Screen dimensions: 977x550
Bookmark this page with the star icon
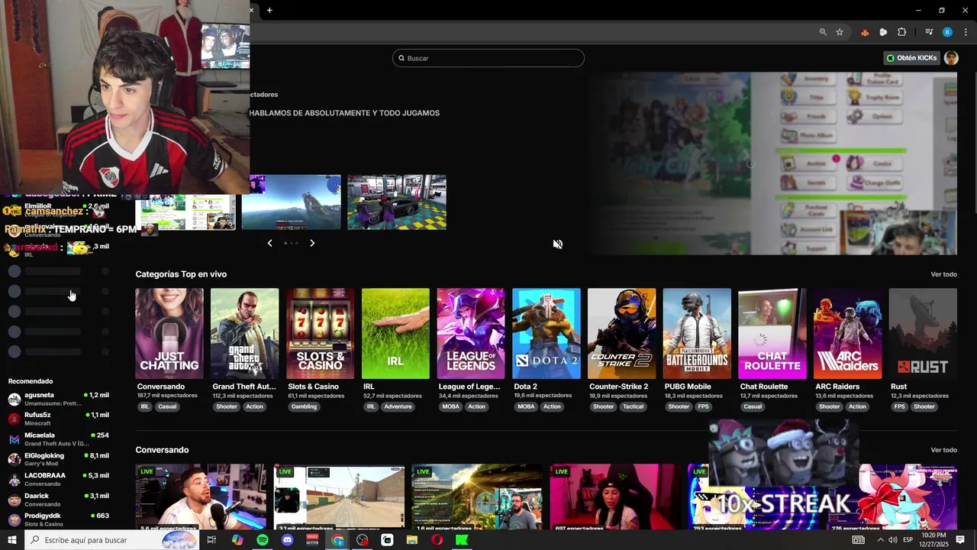tap(840, 32)
